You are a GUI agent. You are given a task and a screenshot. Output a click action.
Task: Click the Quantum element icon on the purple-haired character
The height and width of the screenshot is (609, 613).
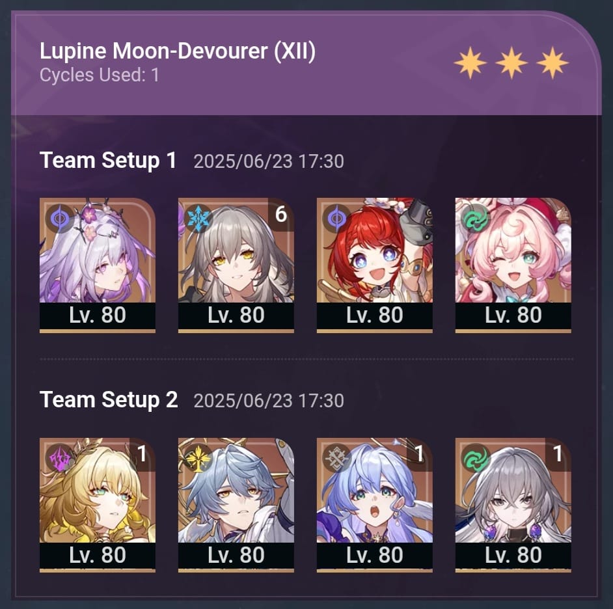pos(59,218)
